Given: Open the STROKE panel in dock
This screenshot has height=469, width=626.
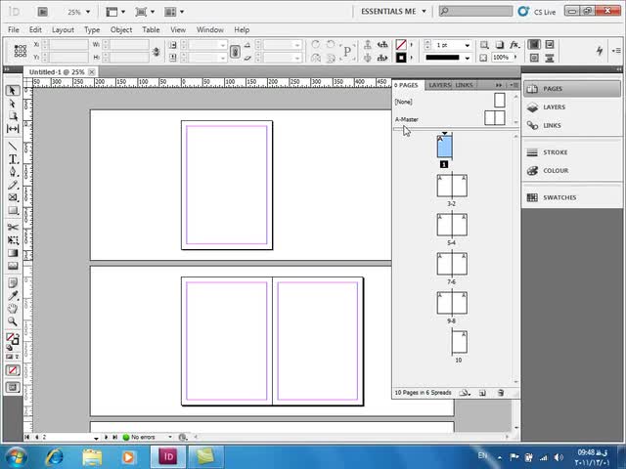Looking at the screenshot, I should point(571,152).
